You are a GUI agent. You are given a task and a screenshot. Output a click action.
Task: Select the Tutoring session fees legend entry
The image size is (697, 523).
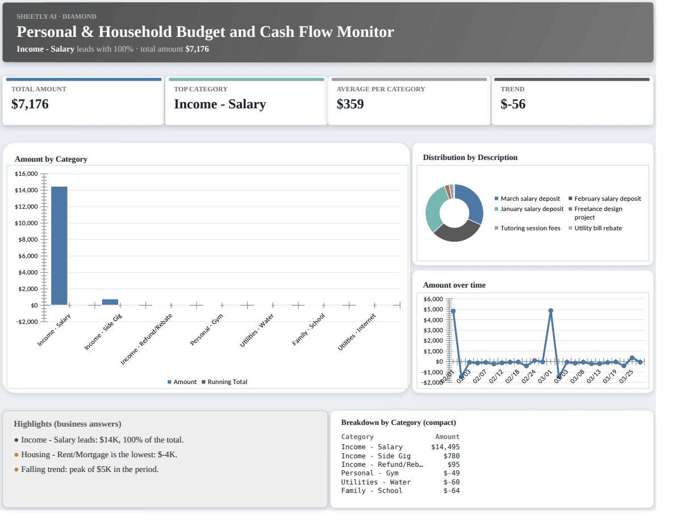point(528,228)
